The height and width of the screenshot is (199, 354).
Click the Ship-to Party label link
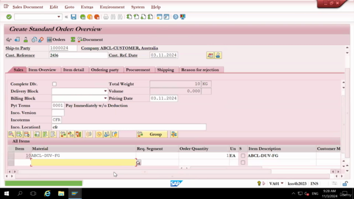[x=18, y=48]
